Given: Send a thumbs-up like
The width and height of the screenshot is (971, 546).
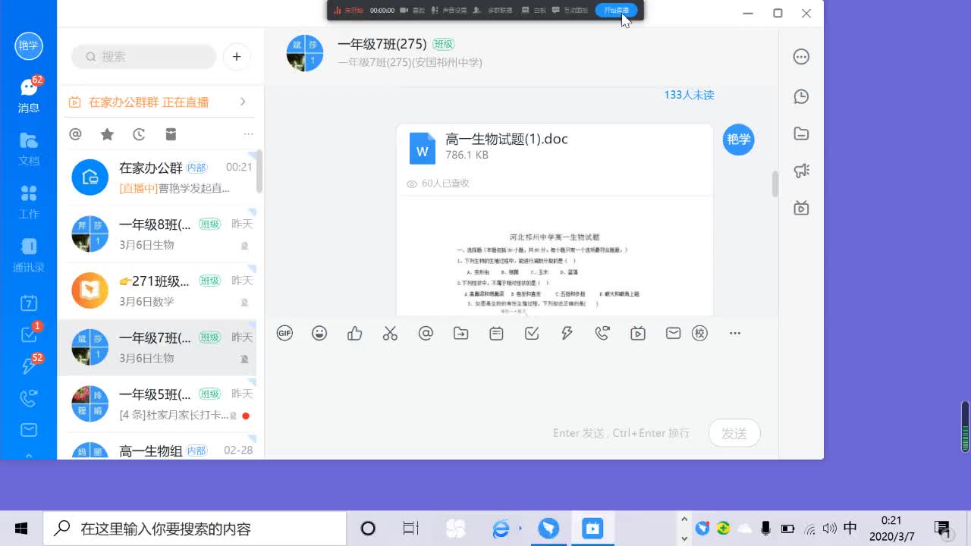Looking at the screenshot, I should coord(354,333).
